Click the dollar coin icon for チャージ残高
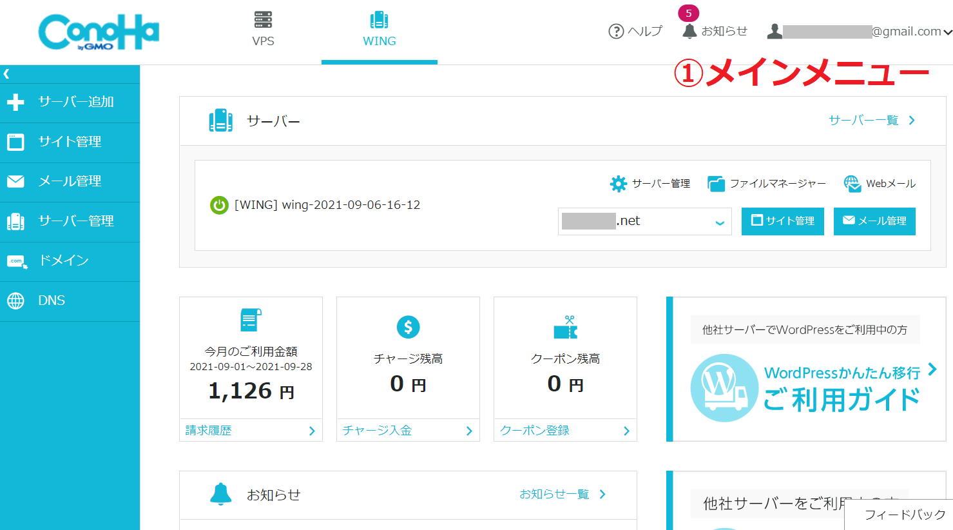Screen dimensions: 953x530 coord(408,327)
